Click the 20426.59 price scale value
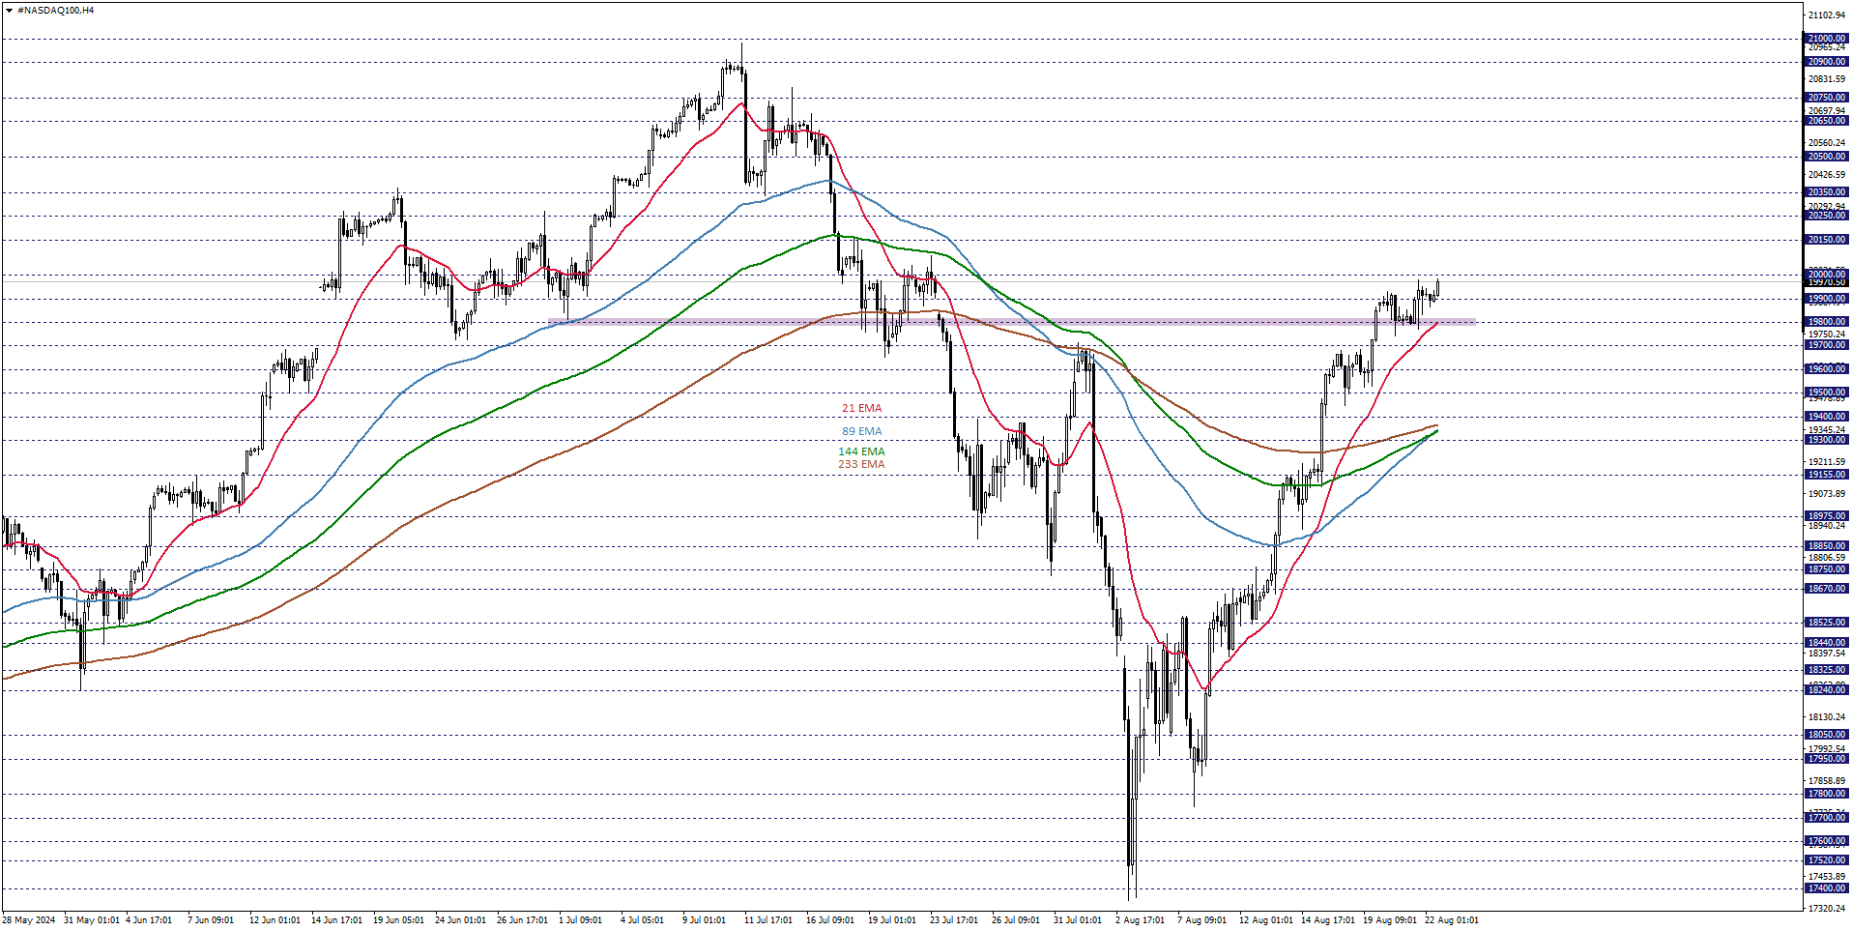The width and height of the screenshot is (1852, 931). tap(1827, 175)
